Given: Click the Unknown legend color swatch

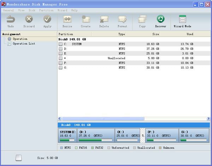Looking at the screenshot, I should tap(160, 148).
